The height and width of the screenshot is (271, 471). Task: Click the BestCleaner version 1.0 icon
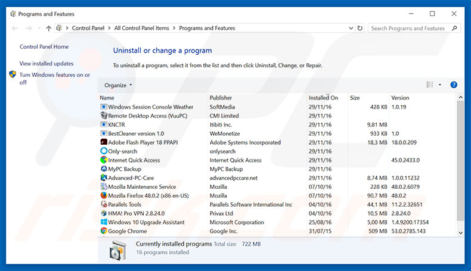(104, 133)
